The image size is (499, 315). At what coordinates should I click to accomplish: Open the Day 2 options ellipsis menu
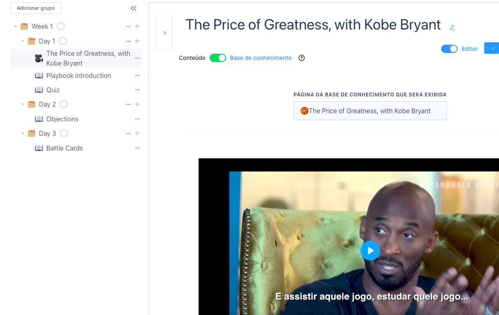point(128,105)
